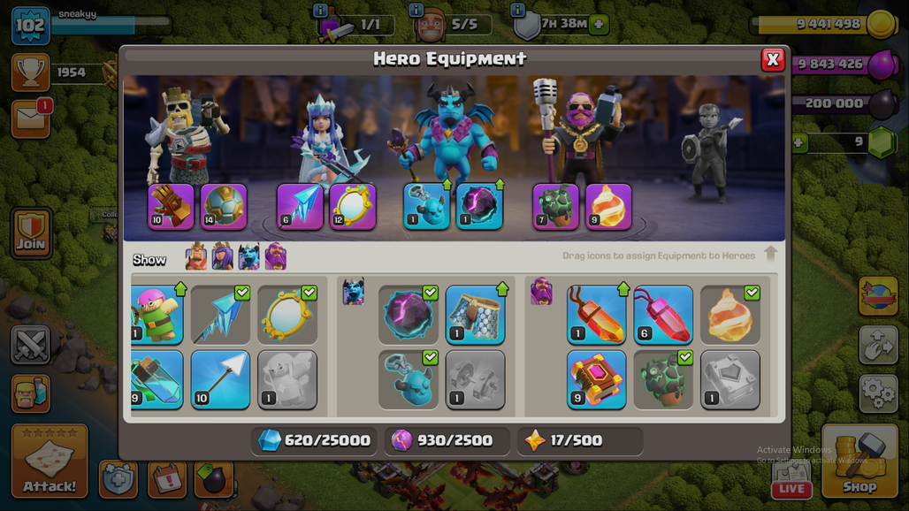The image size is (909, 511).
Task: Choose the Eternal Tome level 9 equipment
Action: coord(597,379)
